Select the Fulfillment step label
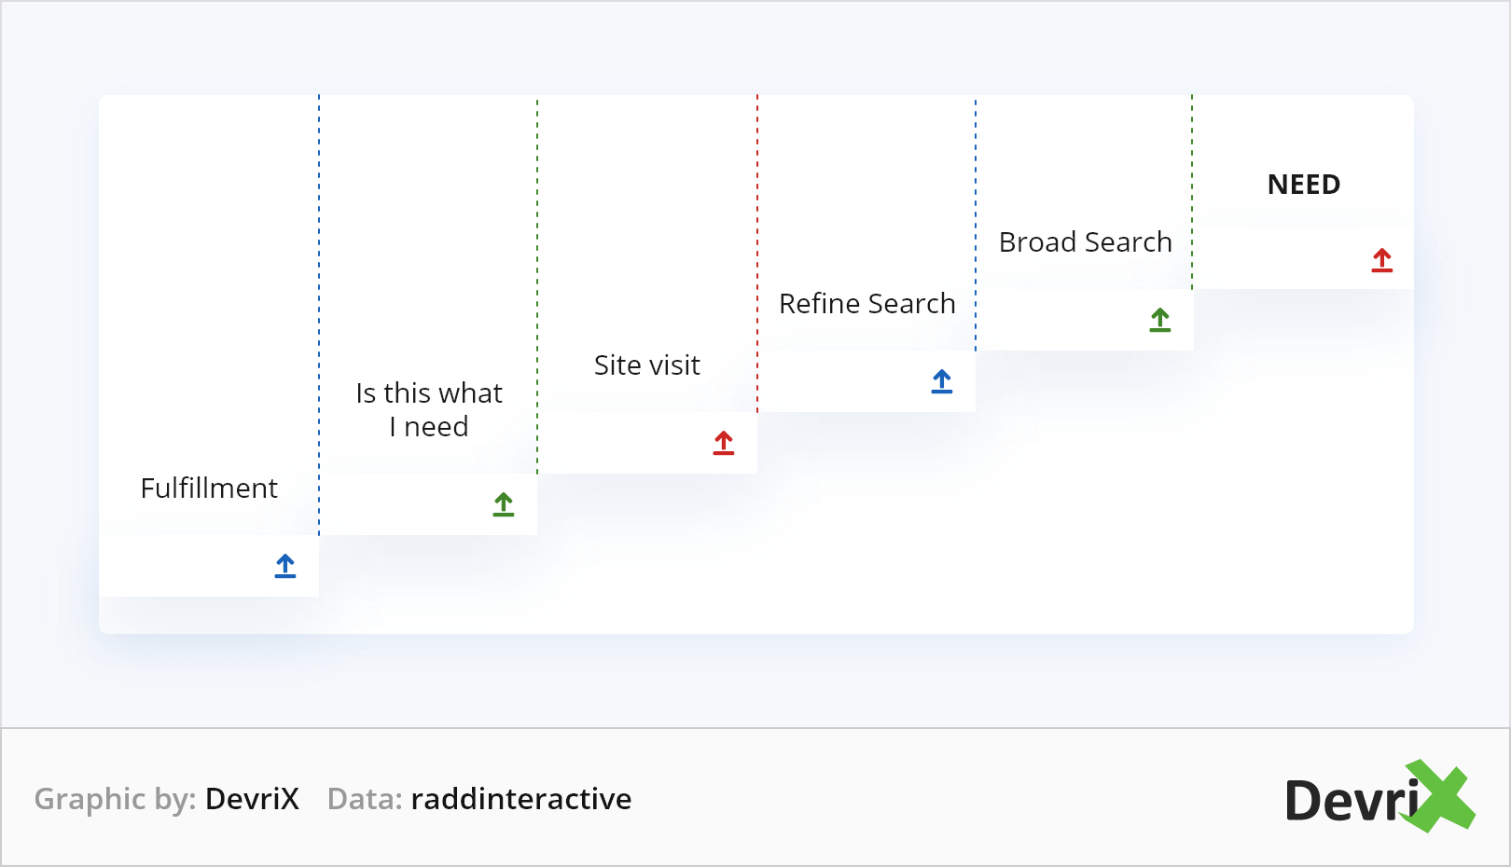This screenshot has width=1511, height=867. point(209,489)
